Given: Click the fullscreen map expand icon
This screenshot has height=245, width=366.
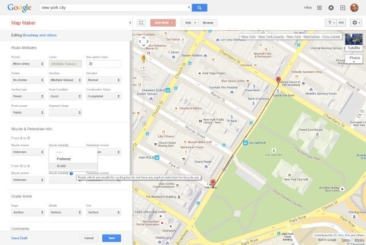Looking at the screenshot, I should [141, 23].
